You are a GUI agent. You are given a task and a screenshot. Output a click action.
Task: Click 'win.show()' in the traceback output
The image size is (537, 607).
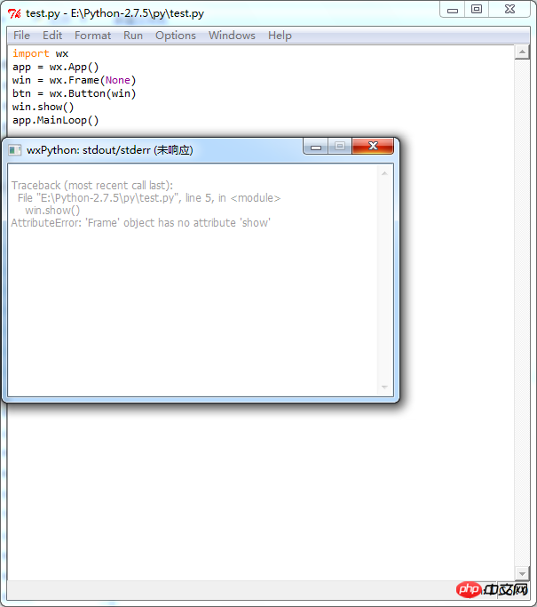[x=52, y=211]
